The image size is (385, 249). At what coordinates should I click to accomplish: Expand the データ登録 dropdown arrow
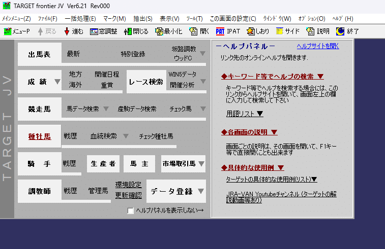click(x=201, y=191)
